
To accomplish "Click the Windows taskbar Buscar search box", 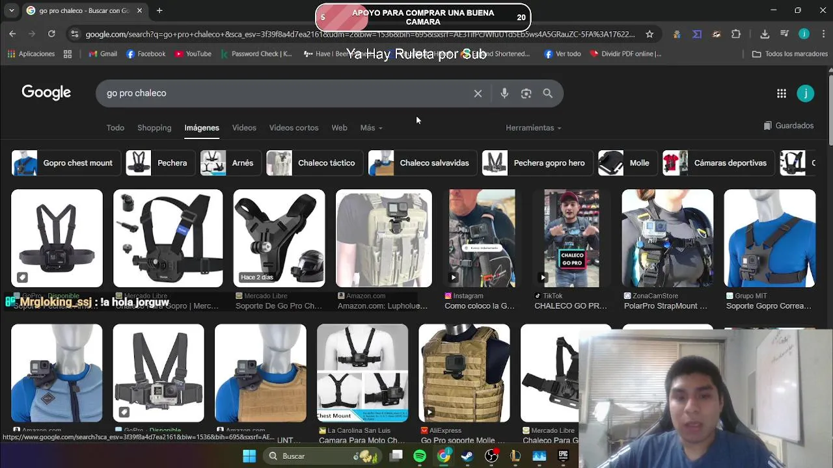I will point(322,456).
